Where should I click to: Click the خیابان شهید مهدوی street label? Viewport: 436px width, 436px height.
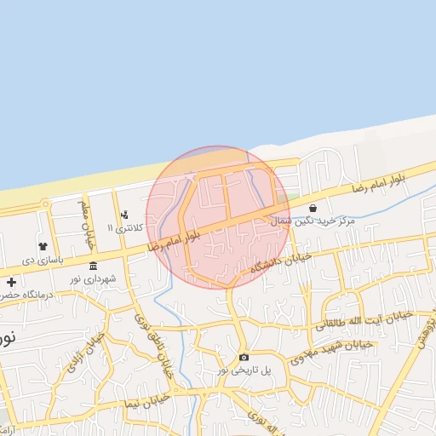pyautogui.click(x=331, y=352)
